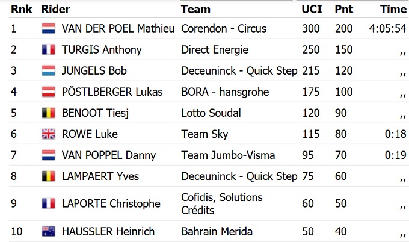Click the Luxembourg flag beside Jungels Bob

(48, 71)
